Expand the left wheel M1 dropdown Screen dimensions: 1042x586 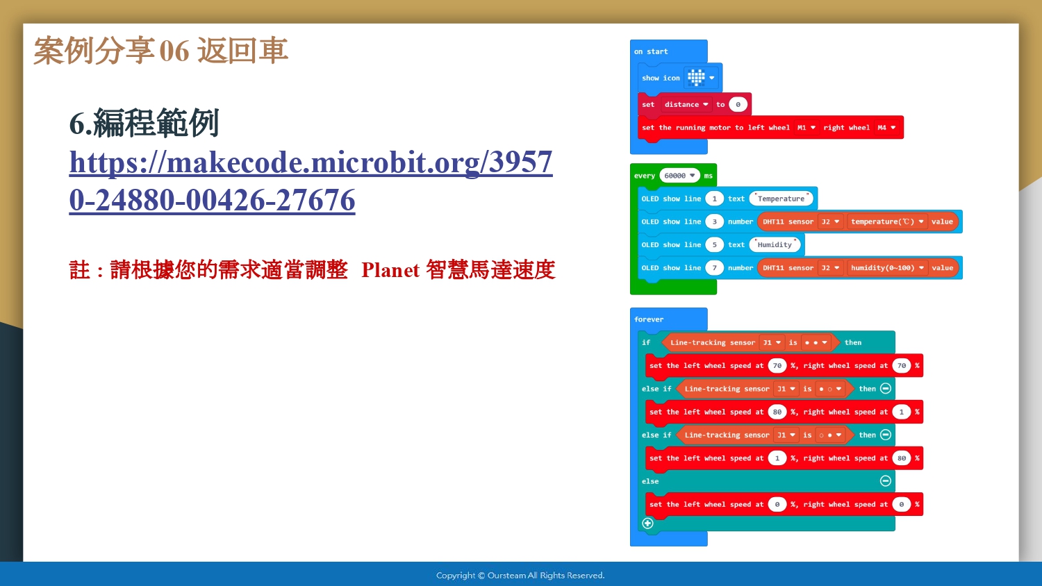click(x=807, y=128)
